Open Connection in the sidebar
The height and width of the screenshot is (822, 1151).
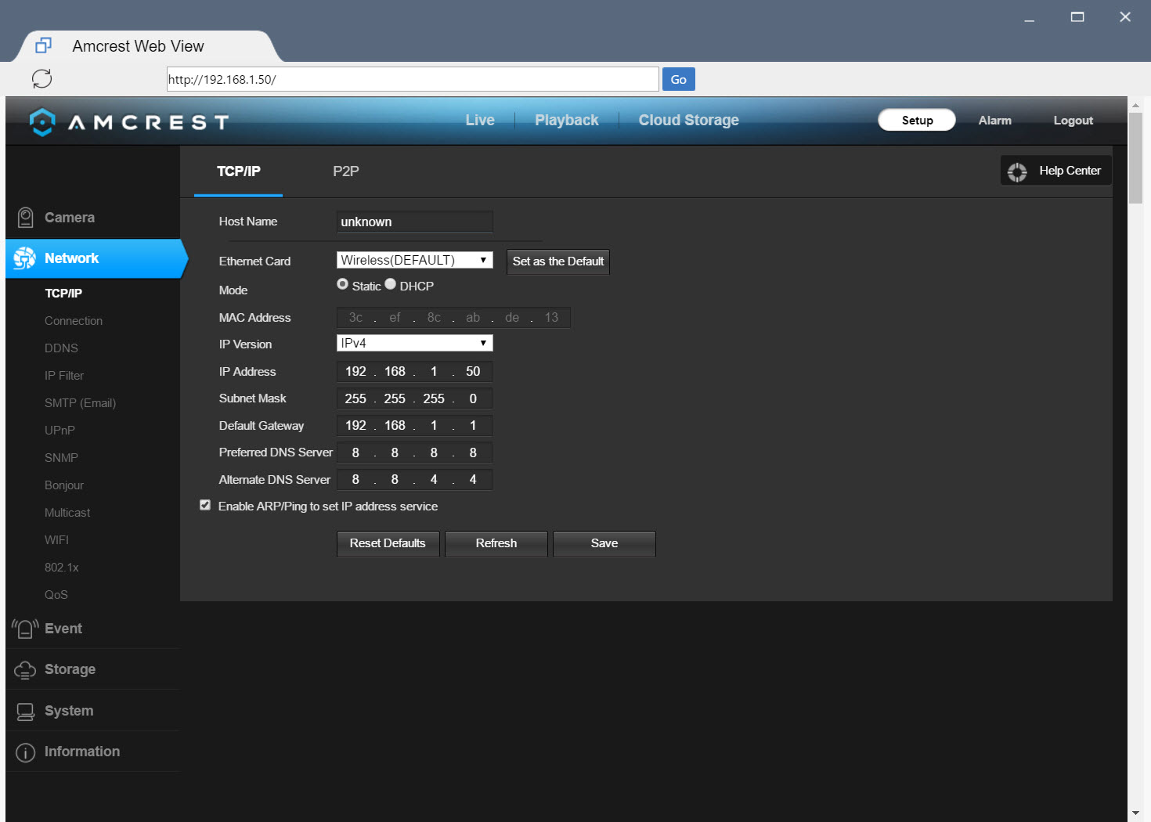tap(74, 321)
